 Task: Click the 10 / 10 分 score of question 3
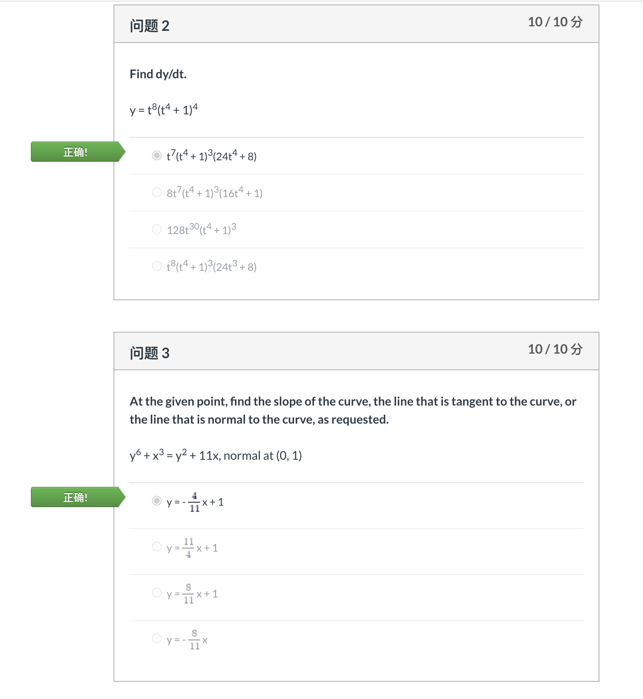pos(555,349)
